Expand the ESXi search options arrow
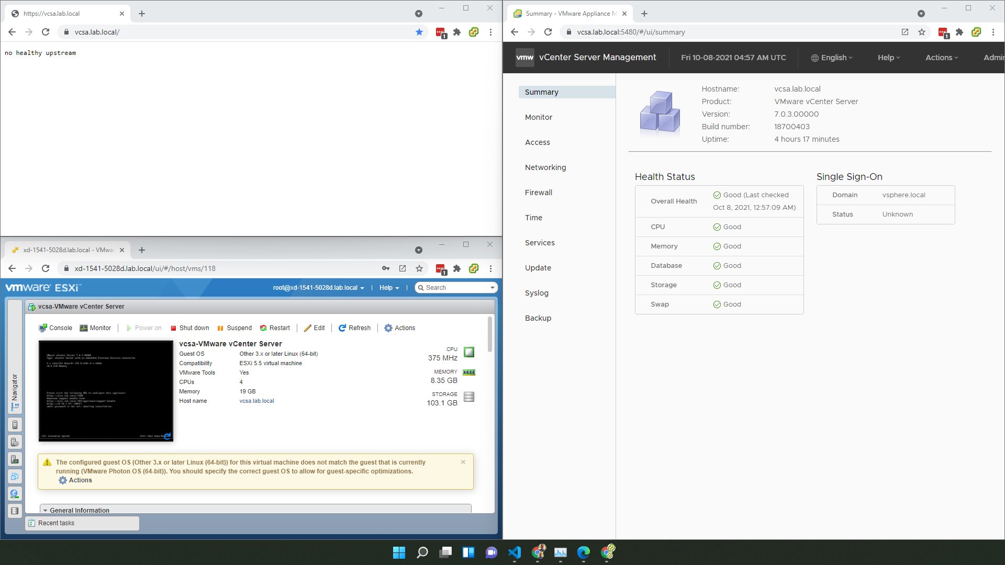Screen dimensions: 1005x565 (x=492, y=288)
